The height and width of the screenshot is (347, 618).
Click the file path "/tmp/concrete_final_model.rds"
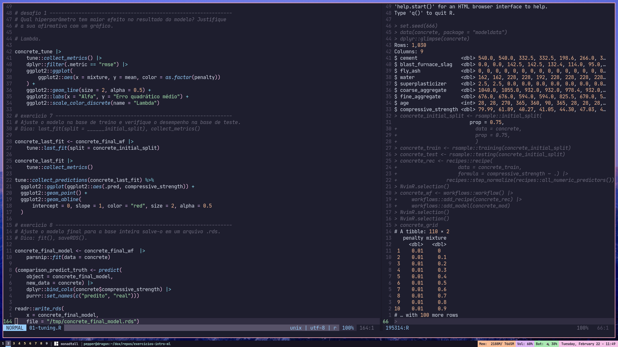(x=91, y=321)
